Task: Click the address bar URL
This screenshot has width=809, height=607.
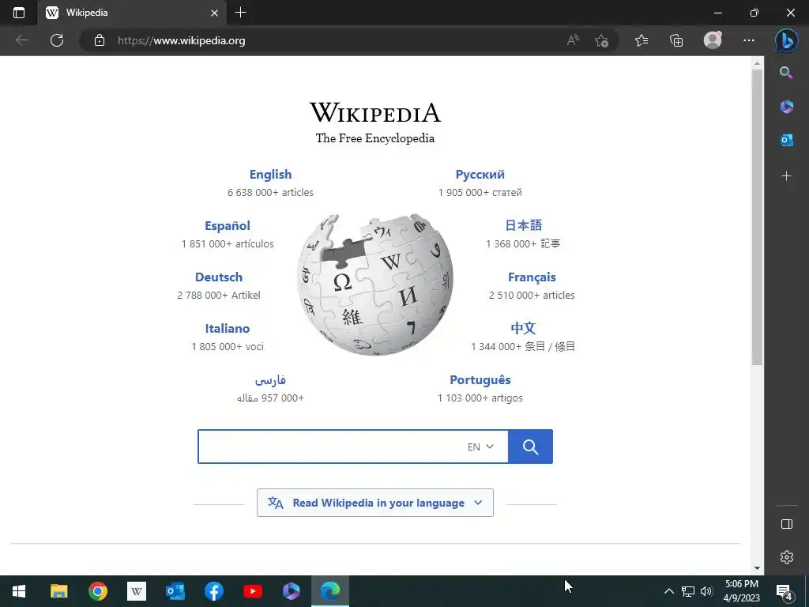Action: [181, 40]
